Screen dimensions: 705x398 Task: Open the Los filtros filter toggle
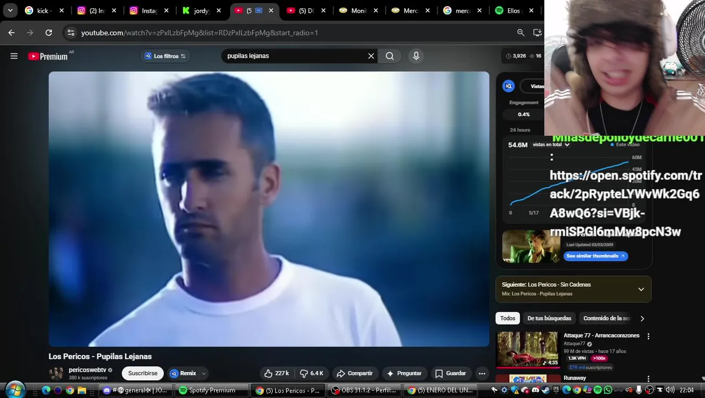point(165,56)
